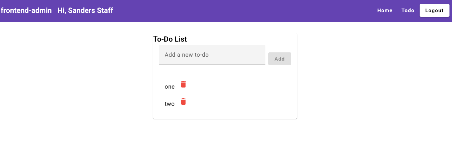This screenshot has width=452, height=151.
Task: Click the "Hi, Sanders Staff" greeting text
Action: pos(85,10)
